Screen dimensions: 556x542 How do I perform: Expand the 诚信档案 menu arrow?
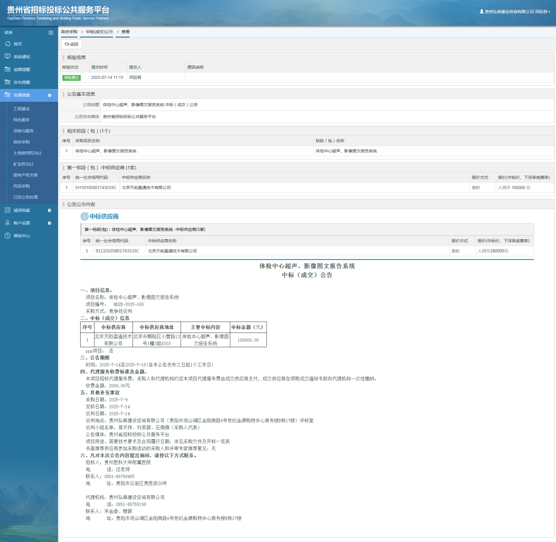tap(50, 210)
